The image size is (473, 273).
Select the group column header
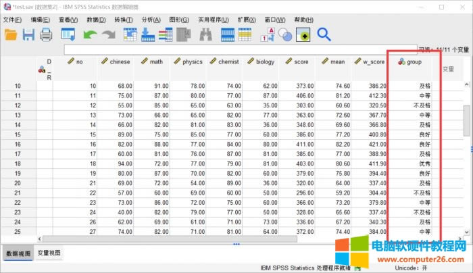tap(414, 61)
